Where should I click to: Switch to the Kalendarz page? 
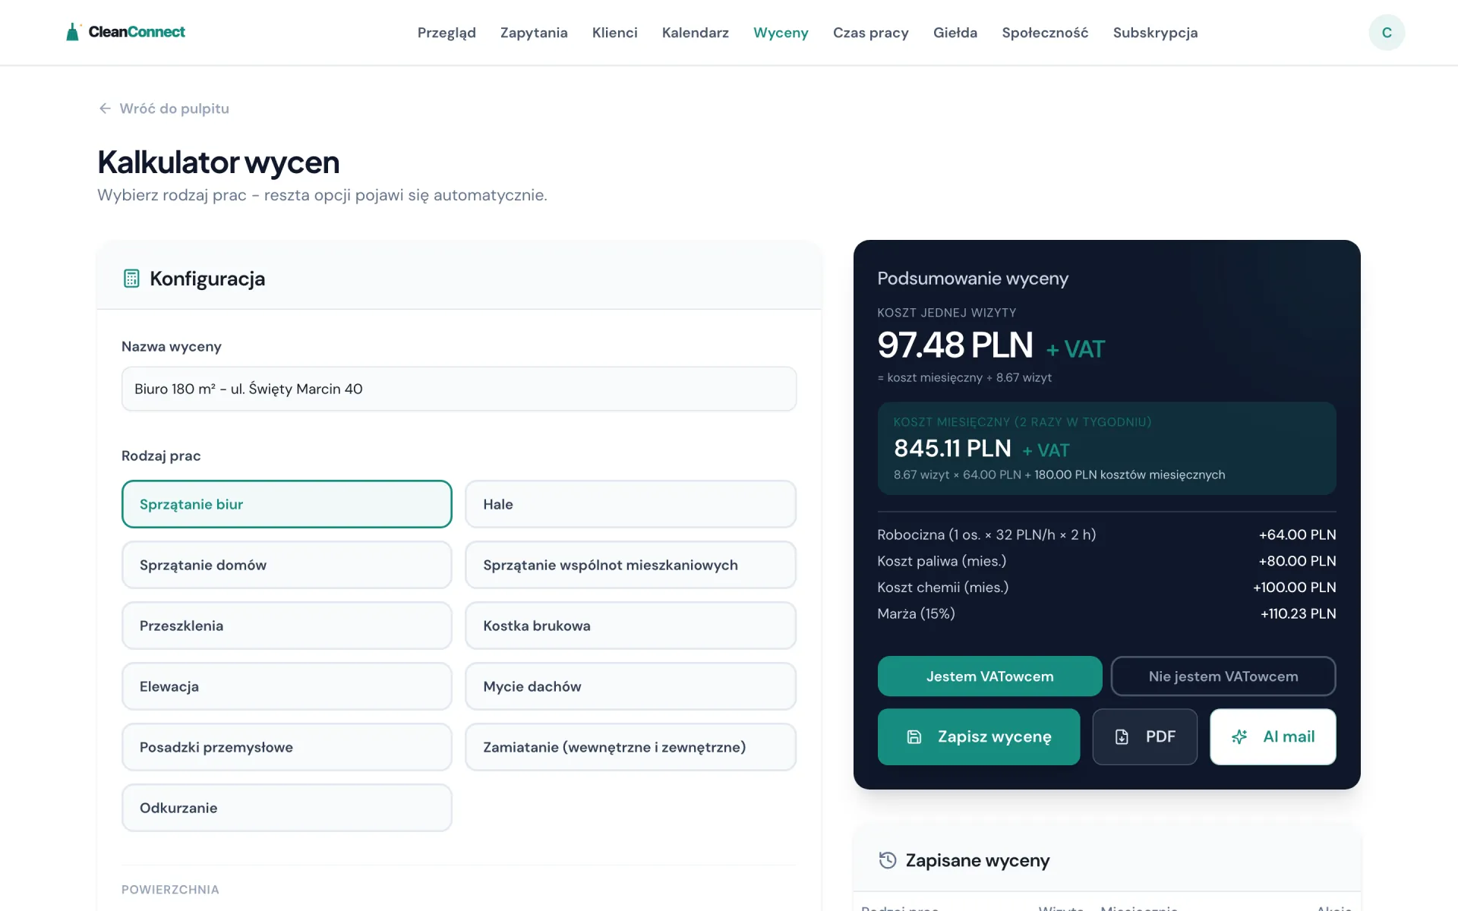(696, 33)
